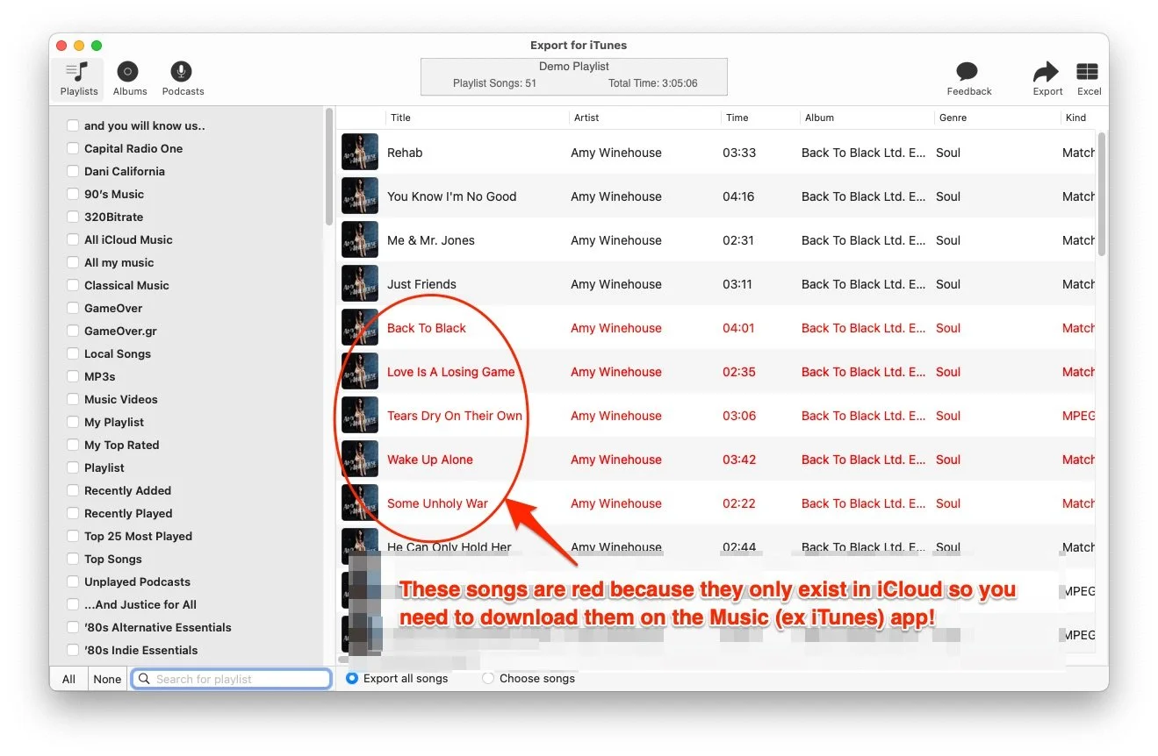Image resolution: width=1158 pixels, height=756 pixels.
Task: Click the song list vertical scrollbar
Action: click(x=1101, y=195)
